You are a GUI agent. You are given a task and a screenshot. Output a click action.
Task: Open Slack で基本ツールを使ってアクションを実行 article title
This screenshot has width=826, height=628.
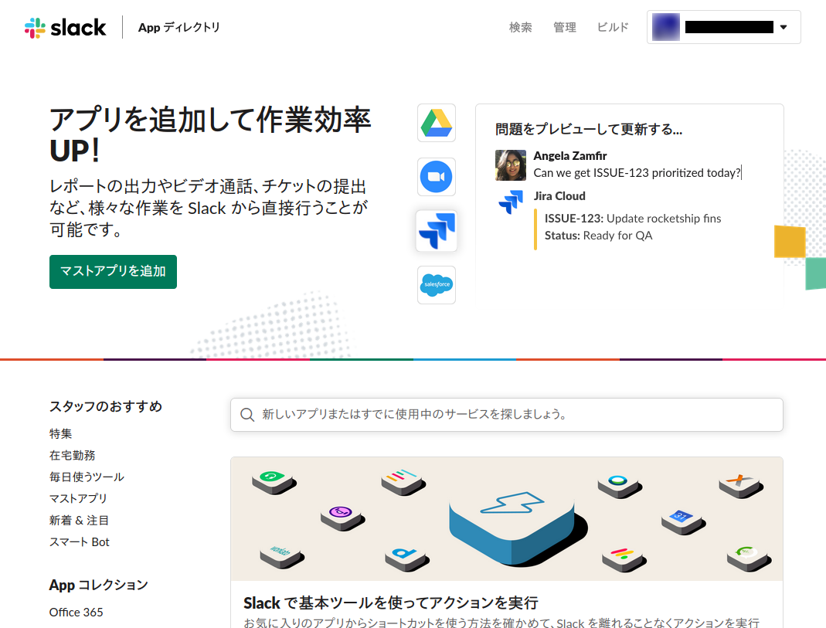[391, 603]
